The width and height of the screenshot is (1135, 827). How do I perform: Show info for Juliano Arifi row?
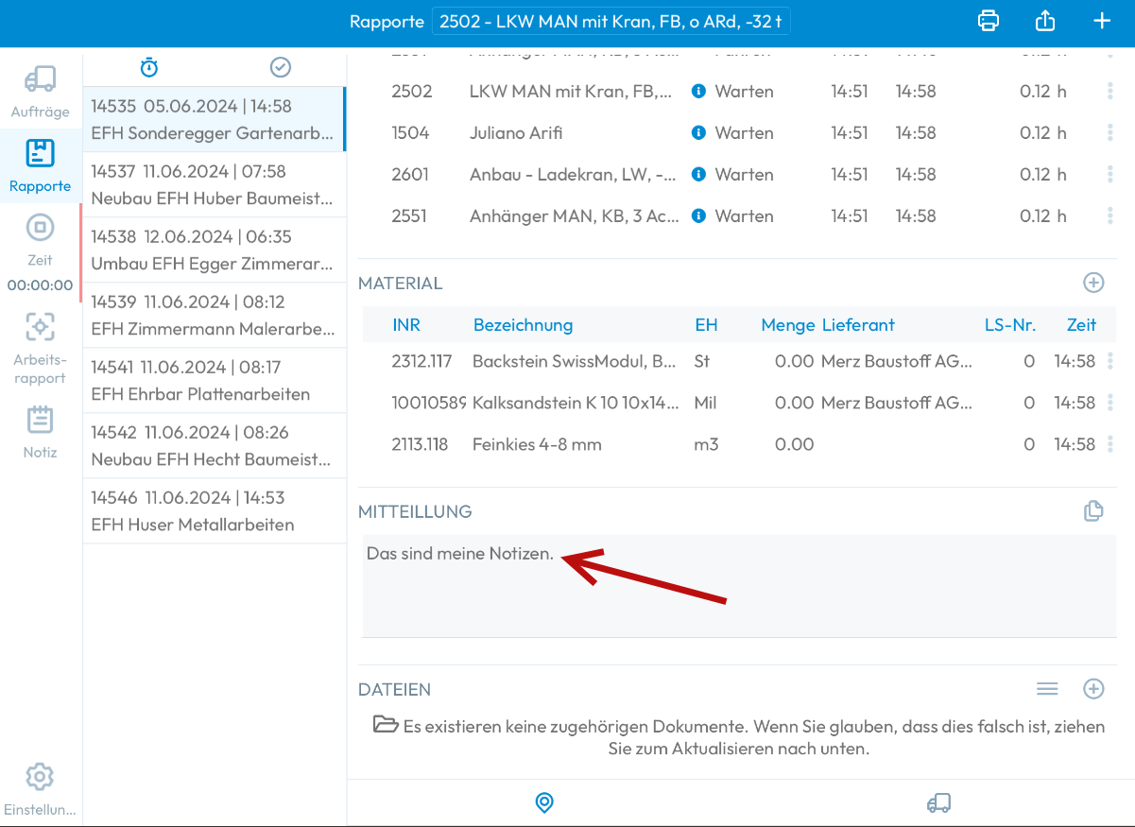point(698,133)
